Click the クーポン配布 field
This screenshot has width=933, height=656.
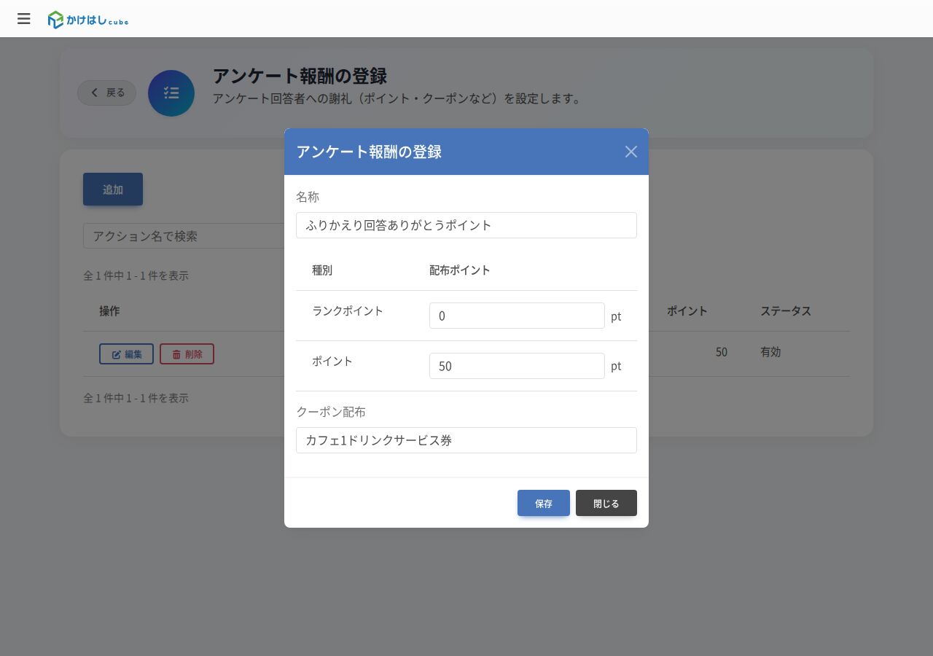pyautogui.click(x=466, y=440)
